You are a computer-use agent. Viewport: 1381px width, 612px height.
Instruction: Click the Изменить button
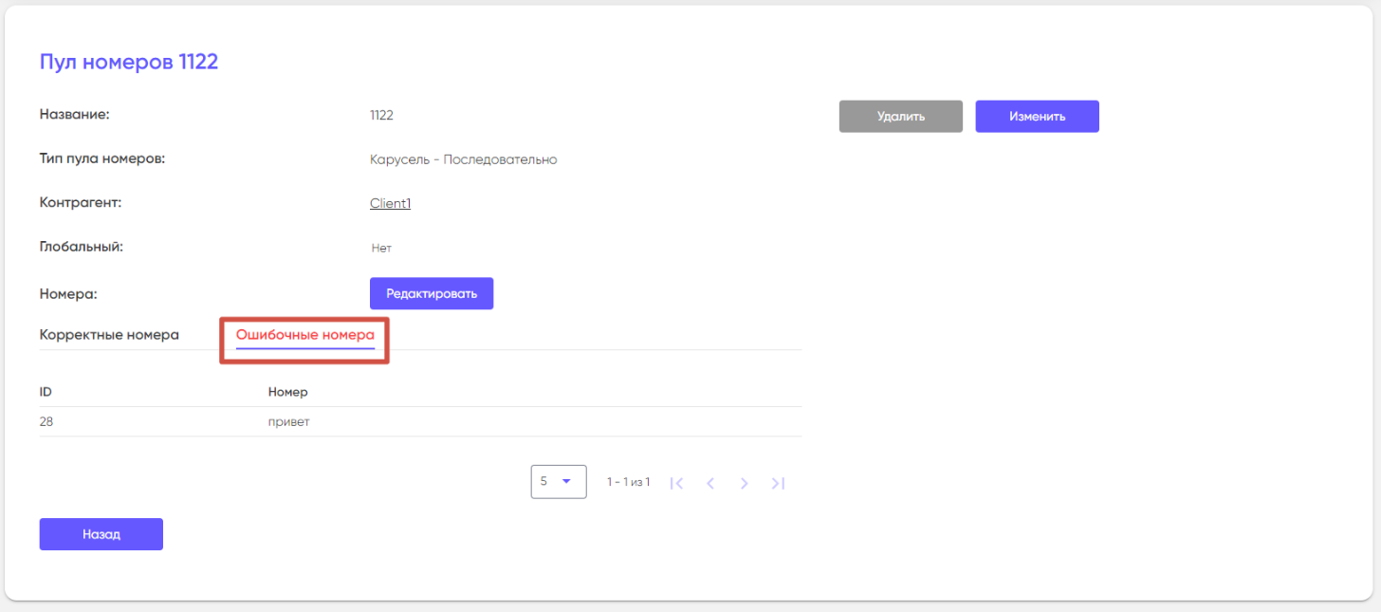click(1037, 117)
